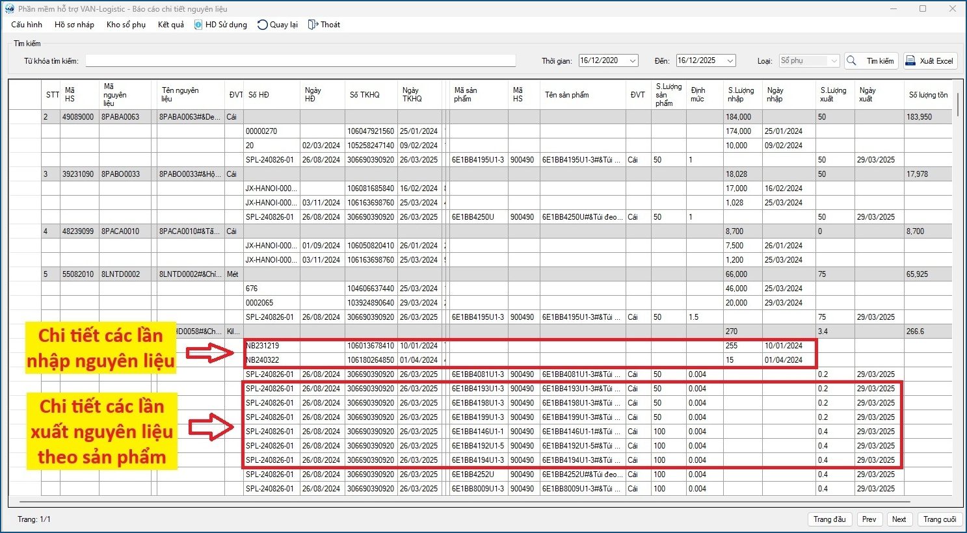
Task: Click the Xuất Excel export icon
Action: (910, 60)
